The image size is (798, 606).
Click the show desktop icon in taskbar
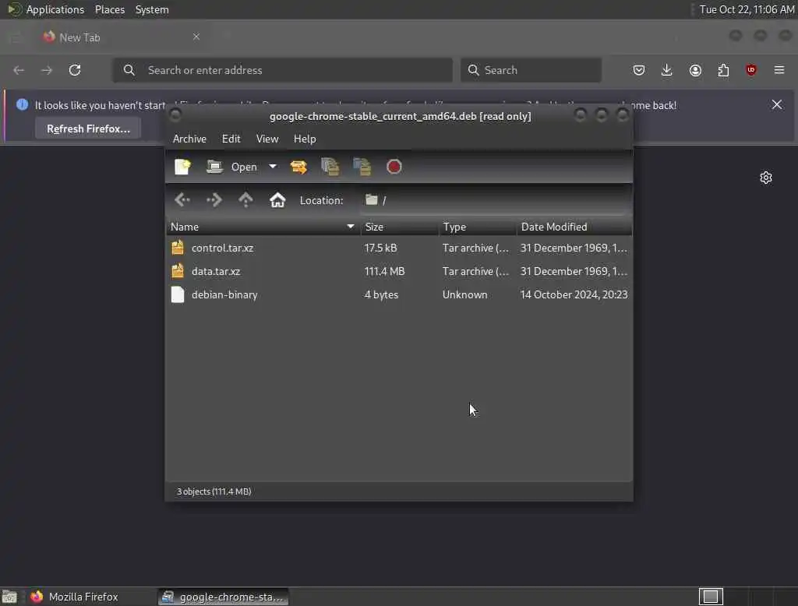pos(9,597)
